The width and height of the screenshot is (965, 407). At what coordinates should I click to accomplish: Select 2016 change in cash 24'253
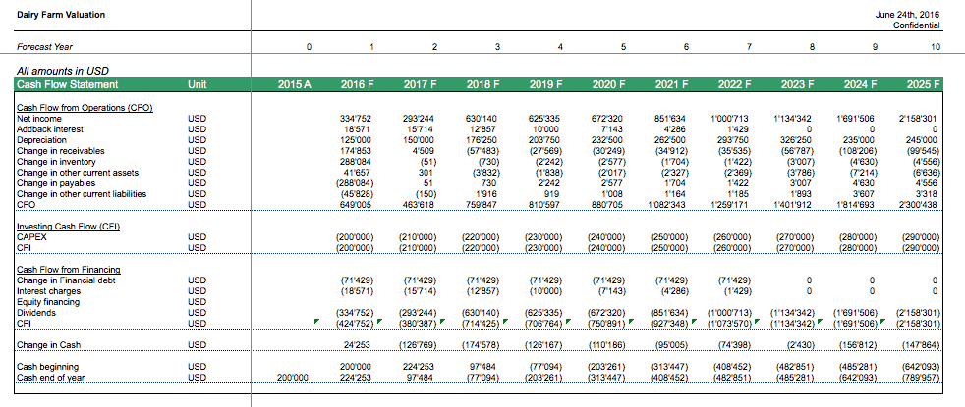358,345
